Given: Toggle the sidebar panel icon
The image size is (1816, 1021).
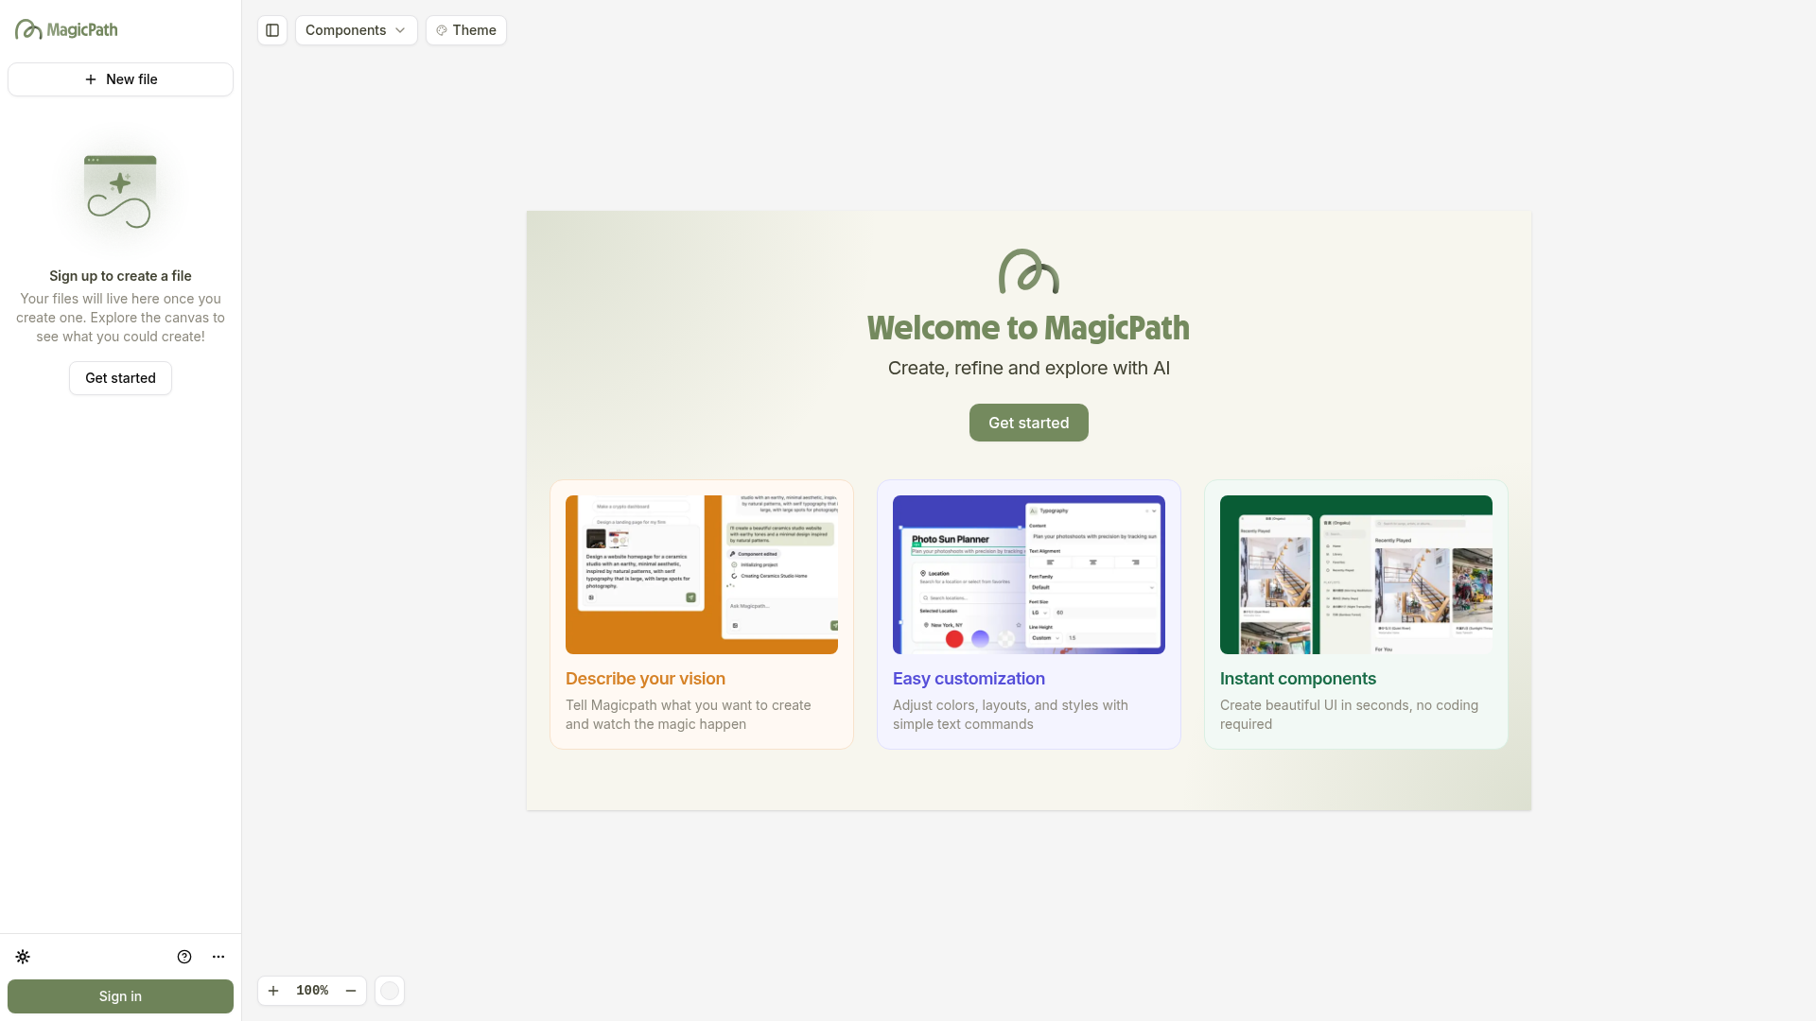Looking at the screenshot, I should (x=272, y=30).
